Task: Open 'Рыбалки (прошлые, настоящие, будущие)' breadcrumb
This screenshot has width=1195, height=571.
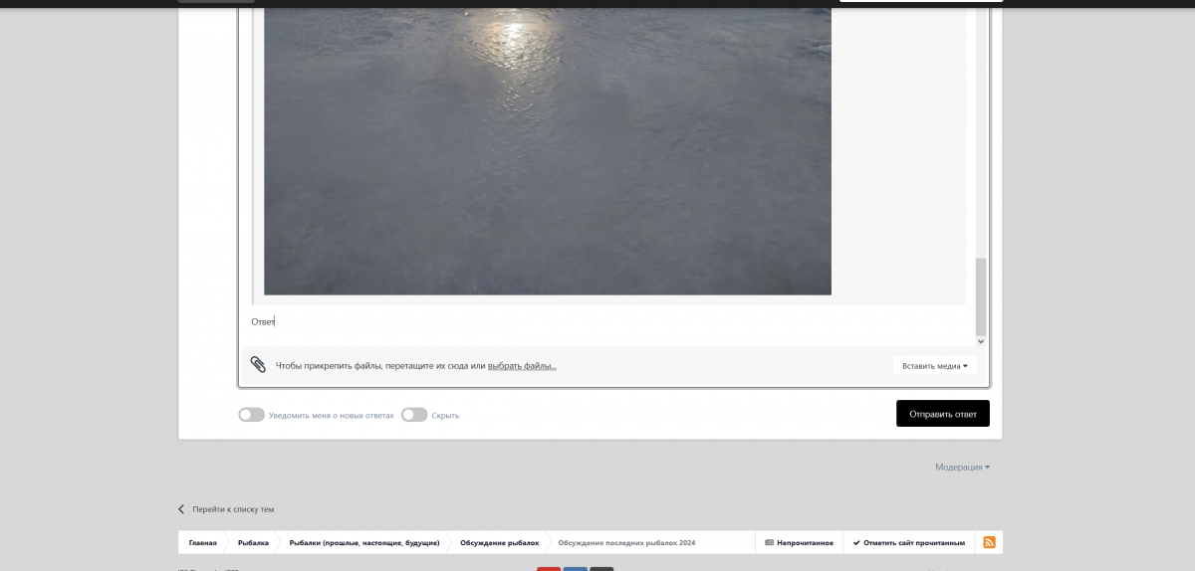Action: (x=364, y=543)
